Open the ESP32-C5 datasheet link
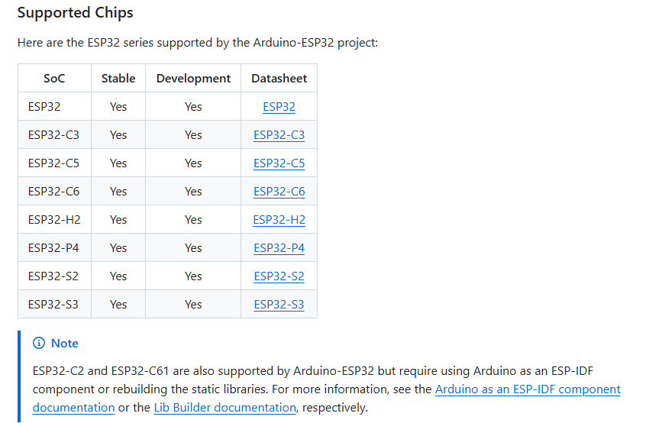649x423 pixels. [279, 163]
